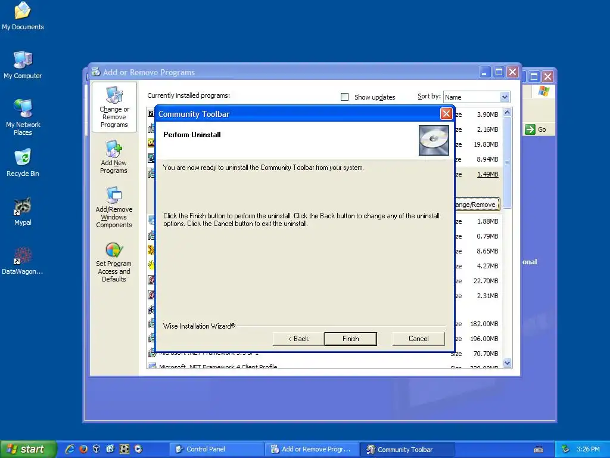The image size is (610, 458).
Task: Click the 3:26 PM clock
Action: pyautogui.click(x=588, y=449)
